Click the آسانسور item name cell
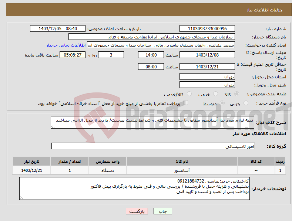The height and width of the screenshot is (221, 292). click(182, 170)
